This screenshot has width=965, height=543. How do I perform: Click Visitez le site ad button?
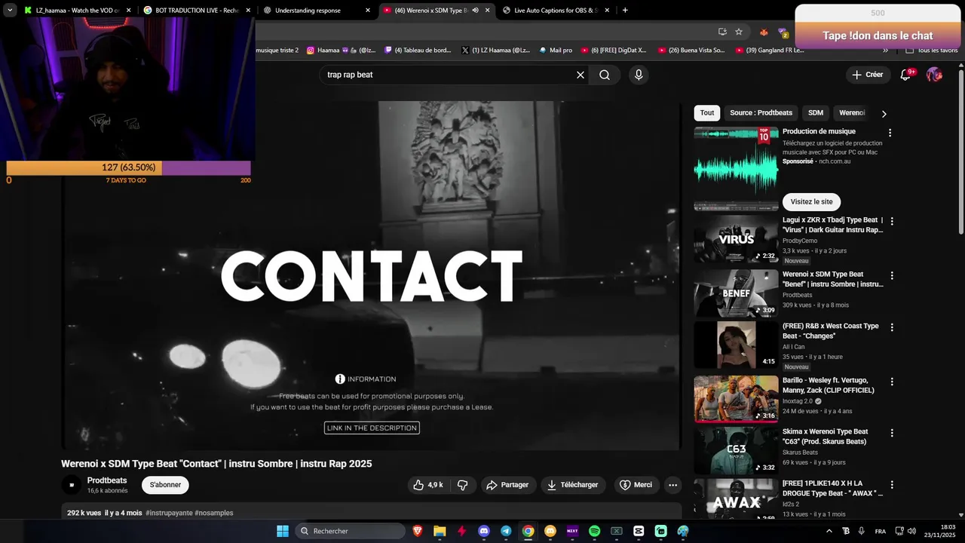pos(811,202)
